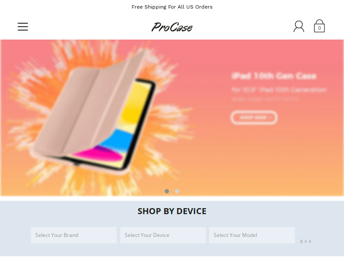Switch to the second carousel slide dot
The image size is (344, 258).
177,191
